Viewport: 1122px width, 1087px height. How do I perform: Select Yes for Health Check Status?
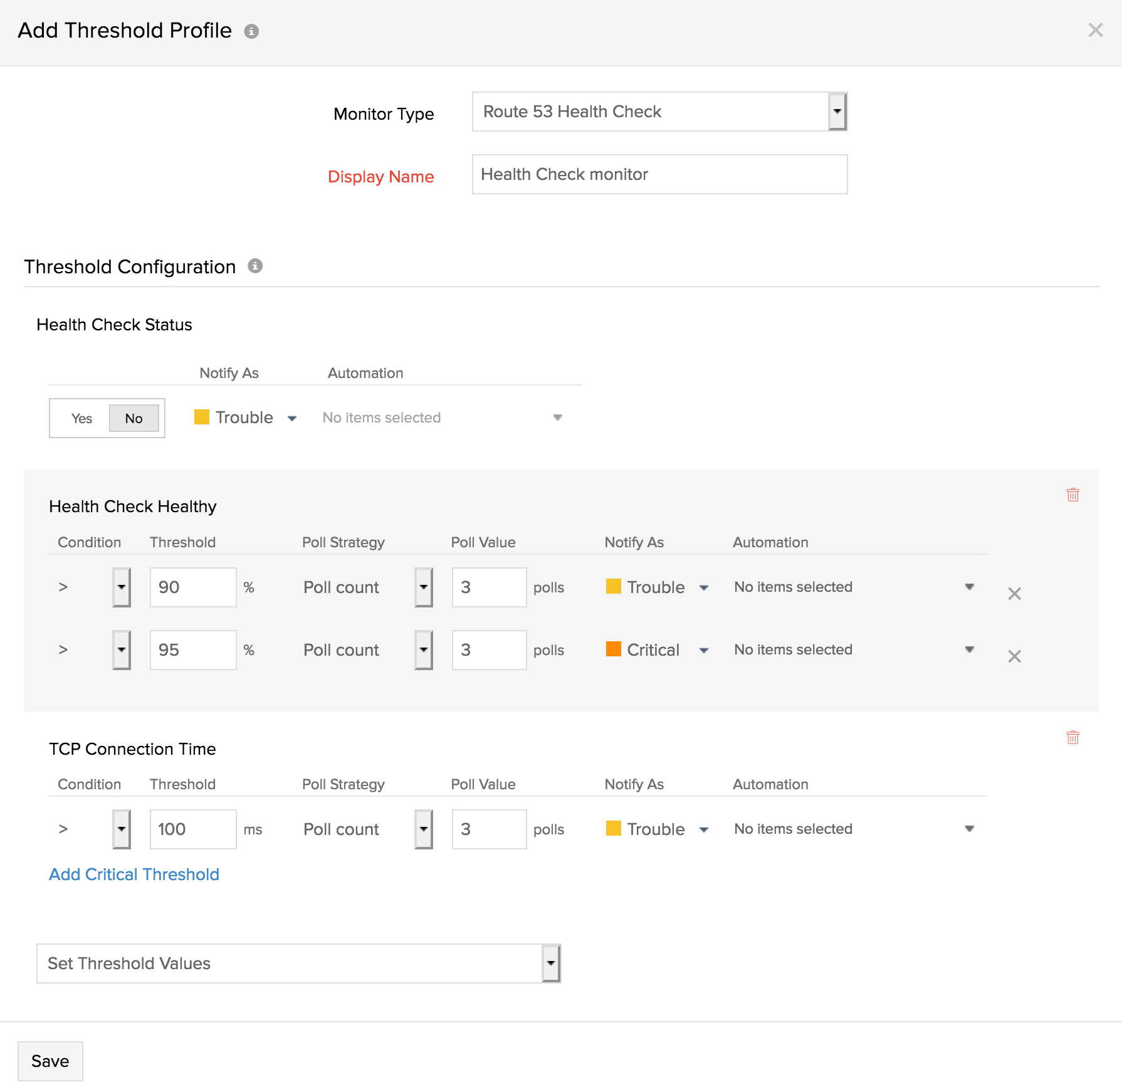[81, 418]
